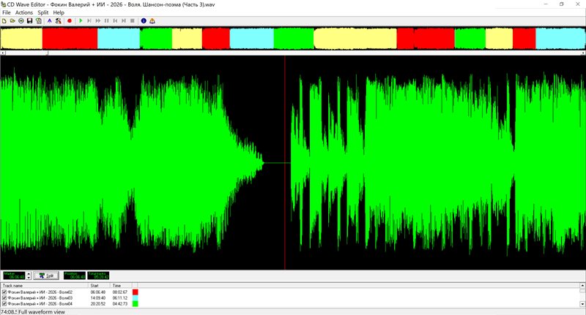
Task: Uncheck the Воля03 track checkbox
Action: pos(4,297)
